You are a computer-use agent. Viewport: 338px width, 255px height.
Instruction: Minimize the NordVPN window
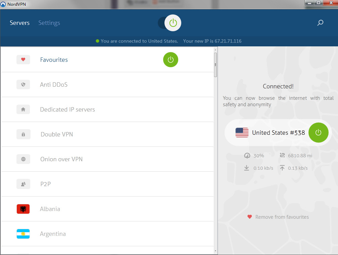[x=309, y=3]
